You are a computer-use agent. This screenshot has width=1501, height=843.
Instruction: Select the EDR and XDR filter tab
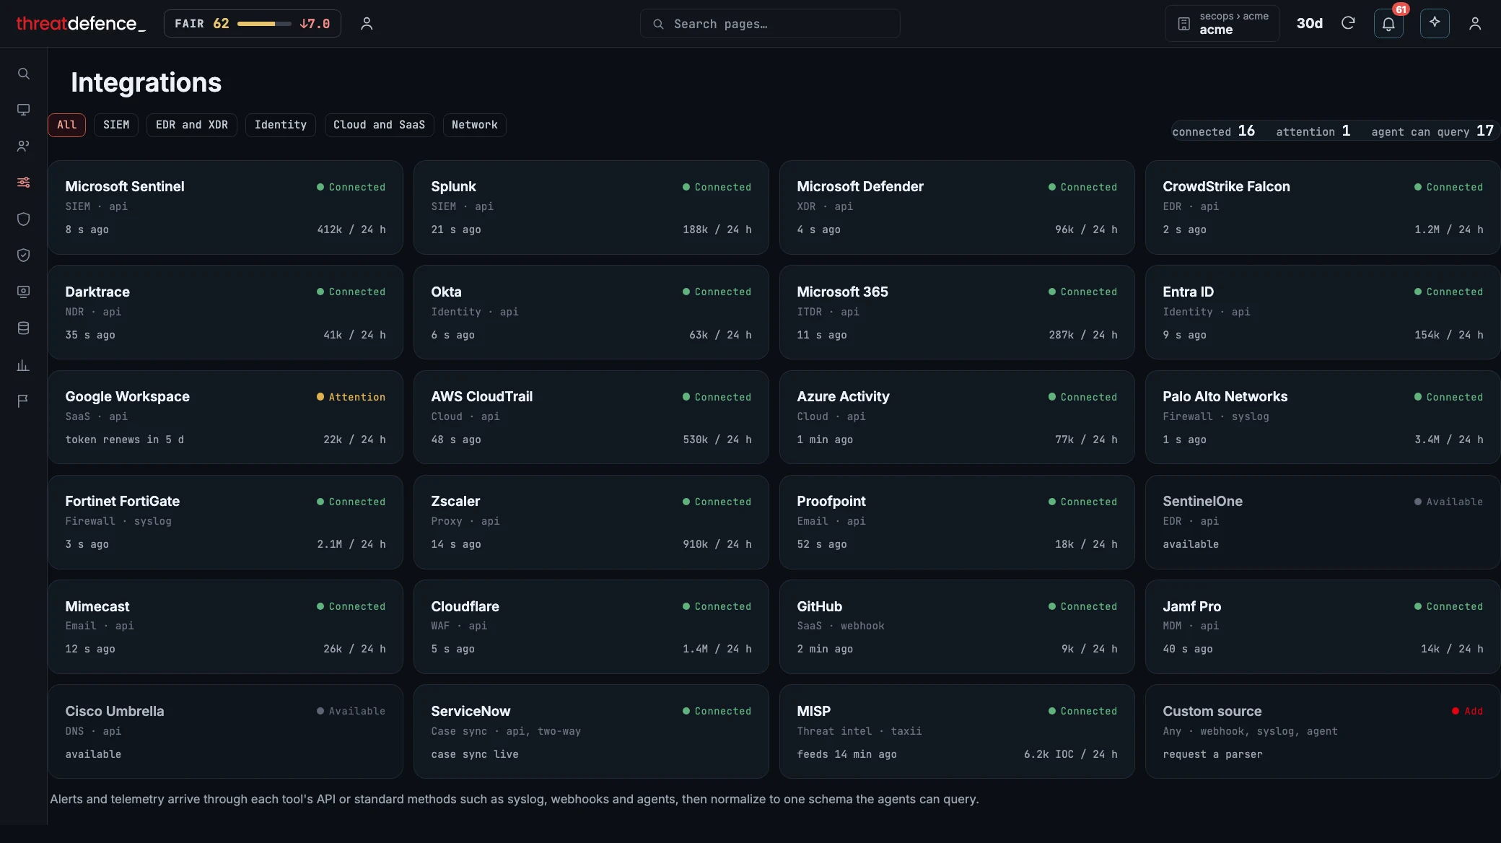[192, 125]
